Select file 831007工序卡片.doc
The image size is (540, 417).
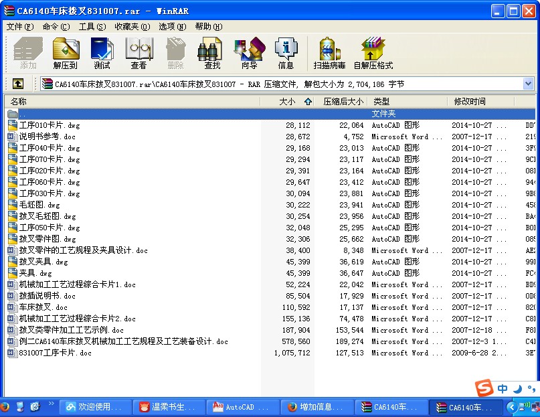click(x=55, y=353)
